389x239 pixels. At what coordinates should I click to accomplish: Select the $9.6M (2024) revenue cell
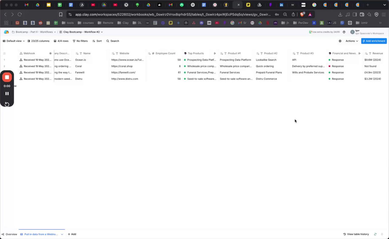(x=376, y=60)
